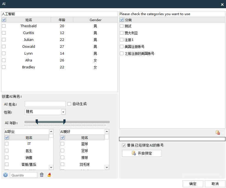Sort by the 年龄 column header
Screen dimensions: 226x188
pos(62,20)
